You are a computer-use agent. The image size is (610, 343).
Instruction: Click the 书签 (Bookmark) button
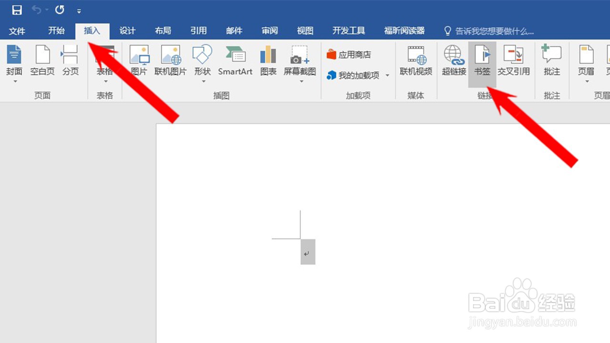(x=482, y=64)
